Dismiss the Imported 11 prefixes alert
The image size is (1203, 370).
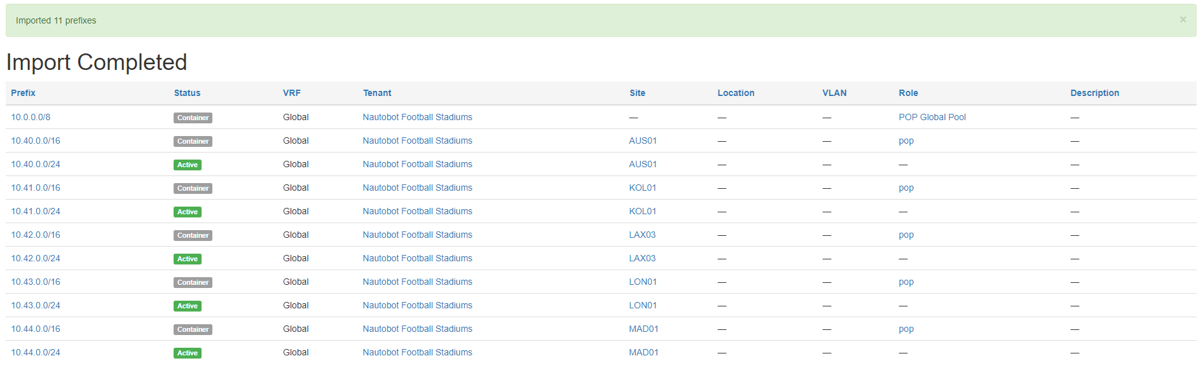click(1183, 20)
